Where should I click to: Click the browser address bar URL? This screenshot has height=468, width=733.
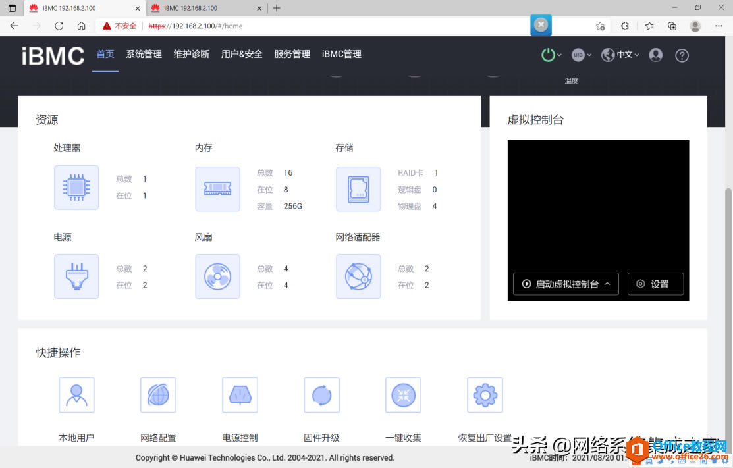tap(196, 26)
